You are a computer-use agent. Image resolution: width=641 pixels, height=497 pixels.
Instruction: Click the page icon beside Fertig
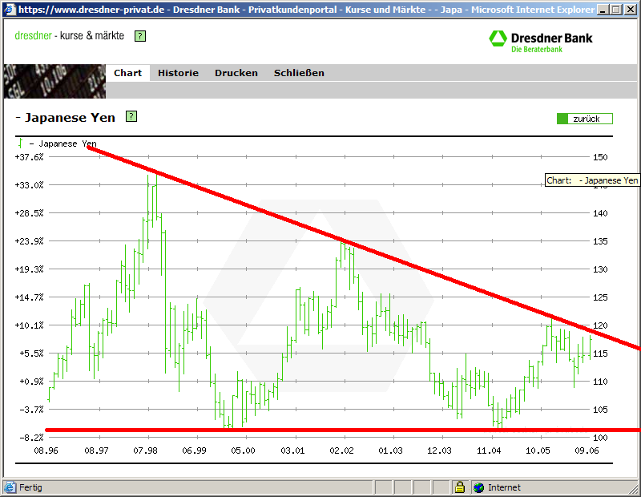click(x=10, y=487)
